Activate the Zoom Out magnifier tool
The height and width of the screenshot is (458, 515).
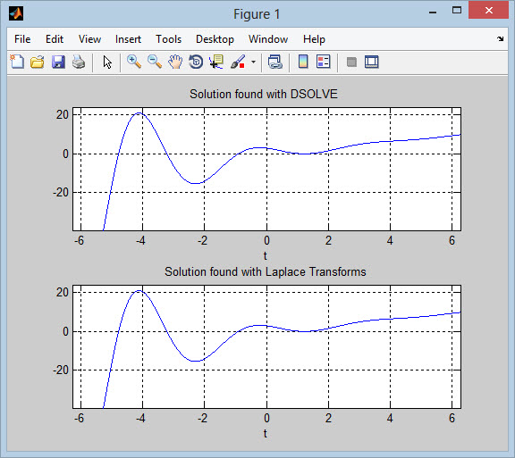click(x=155, y=62)
